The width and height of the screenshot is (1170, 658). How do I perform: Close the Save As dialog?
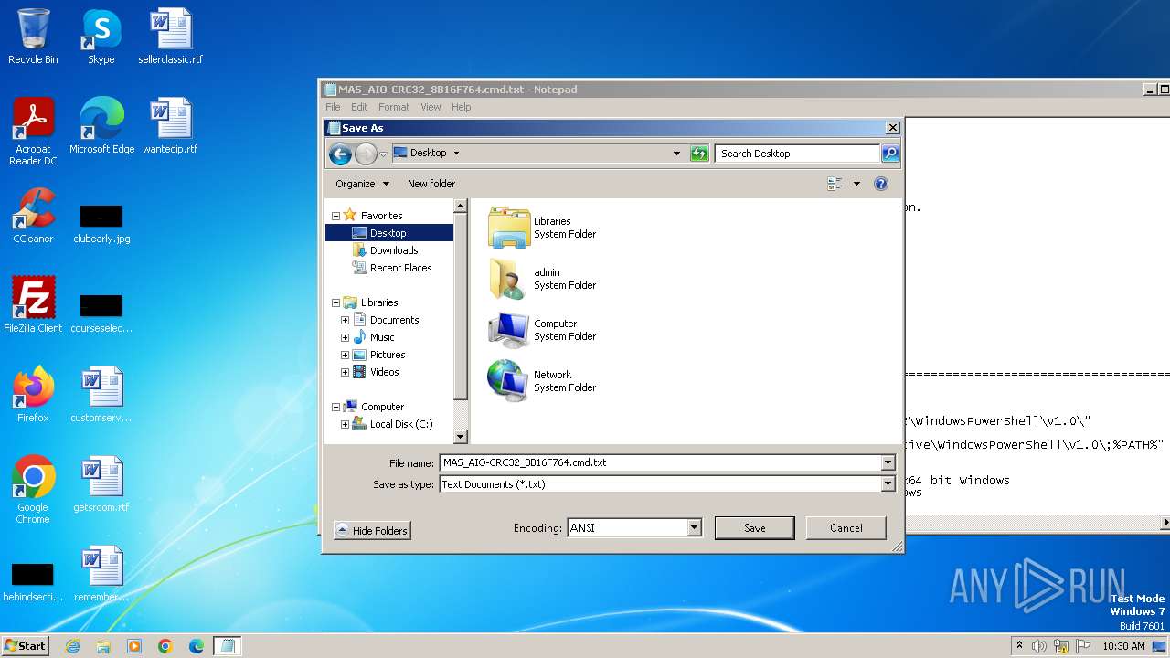pyautogui.click(x=893, y=128)
